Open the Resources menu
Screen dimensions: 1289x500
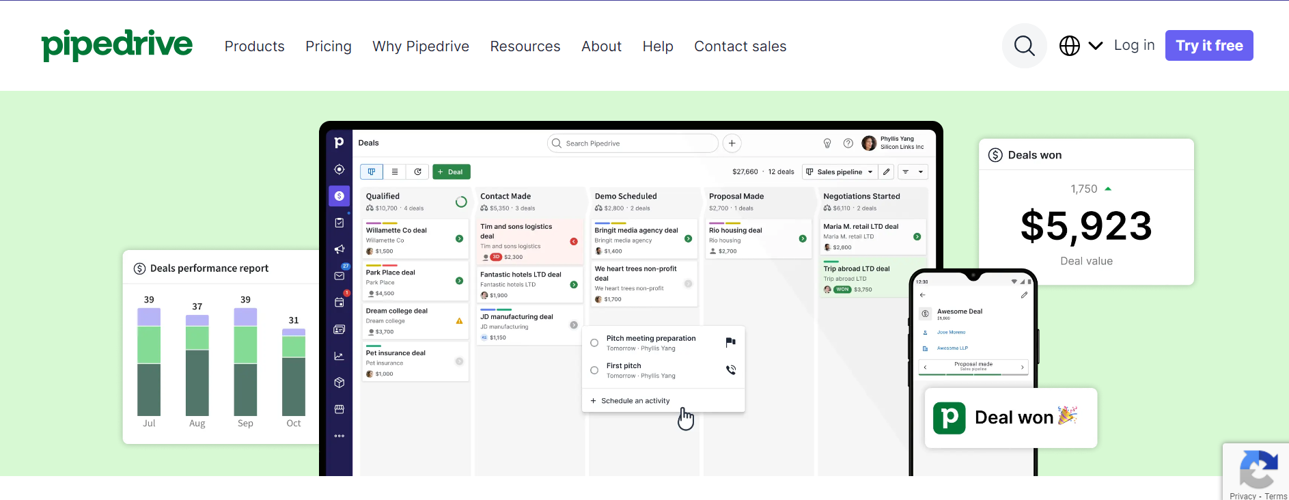pos(525,46)
